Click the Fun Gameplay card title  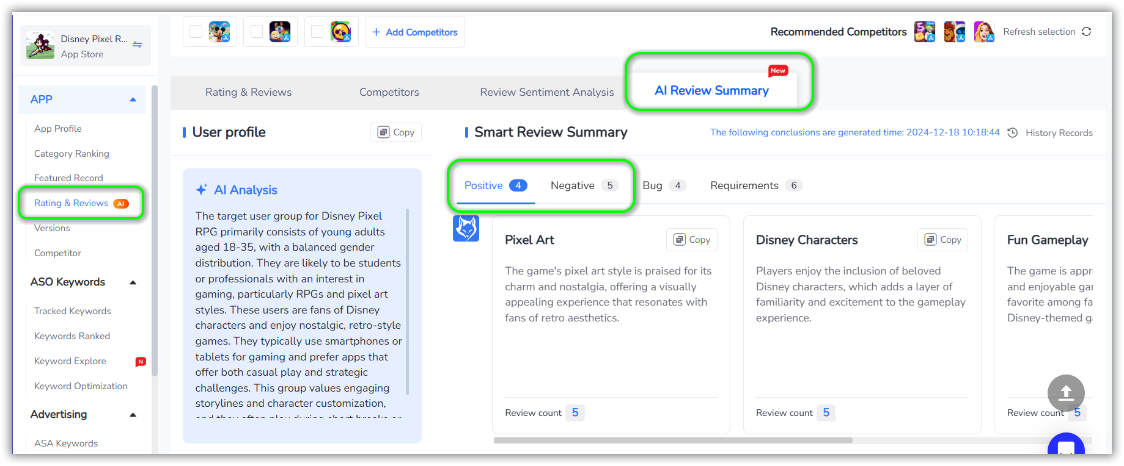pos(1048,240)
